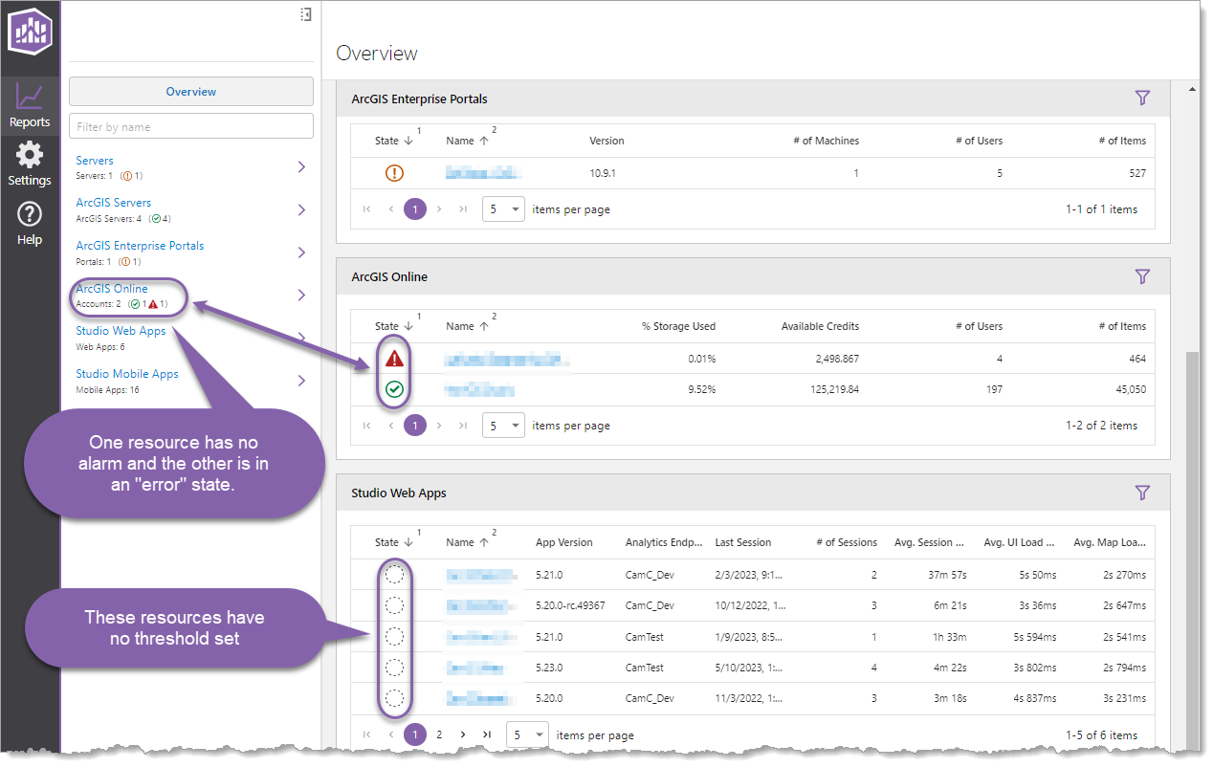1213x767 pixels.
Task: Click the Overview button in the side panel
Action: [x=191, y=92]
